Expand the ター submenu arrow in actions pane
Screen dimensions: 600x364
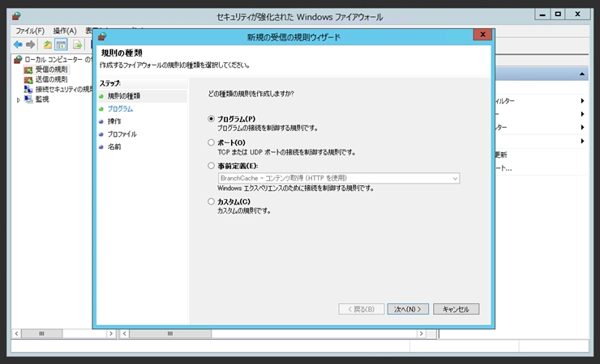(582, 127)
